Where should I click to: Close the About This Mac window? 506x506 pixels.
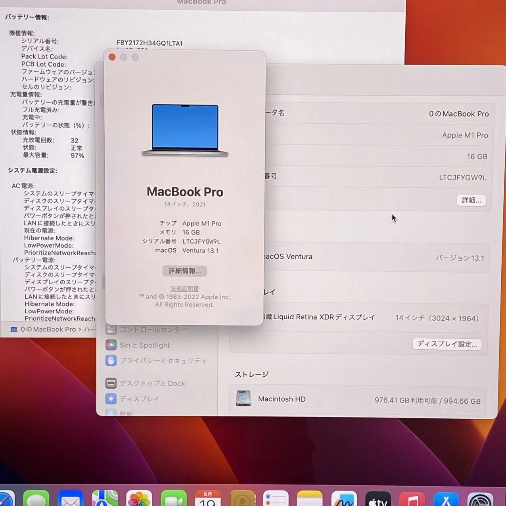coord(112,57)
